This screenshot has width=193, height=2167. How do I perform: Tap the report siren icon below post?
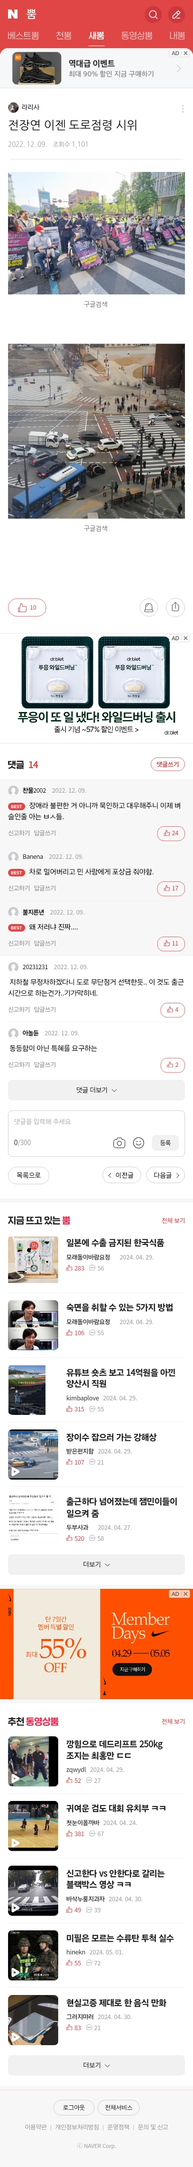tap(148, 607)
